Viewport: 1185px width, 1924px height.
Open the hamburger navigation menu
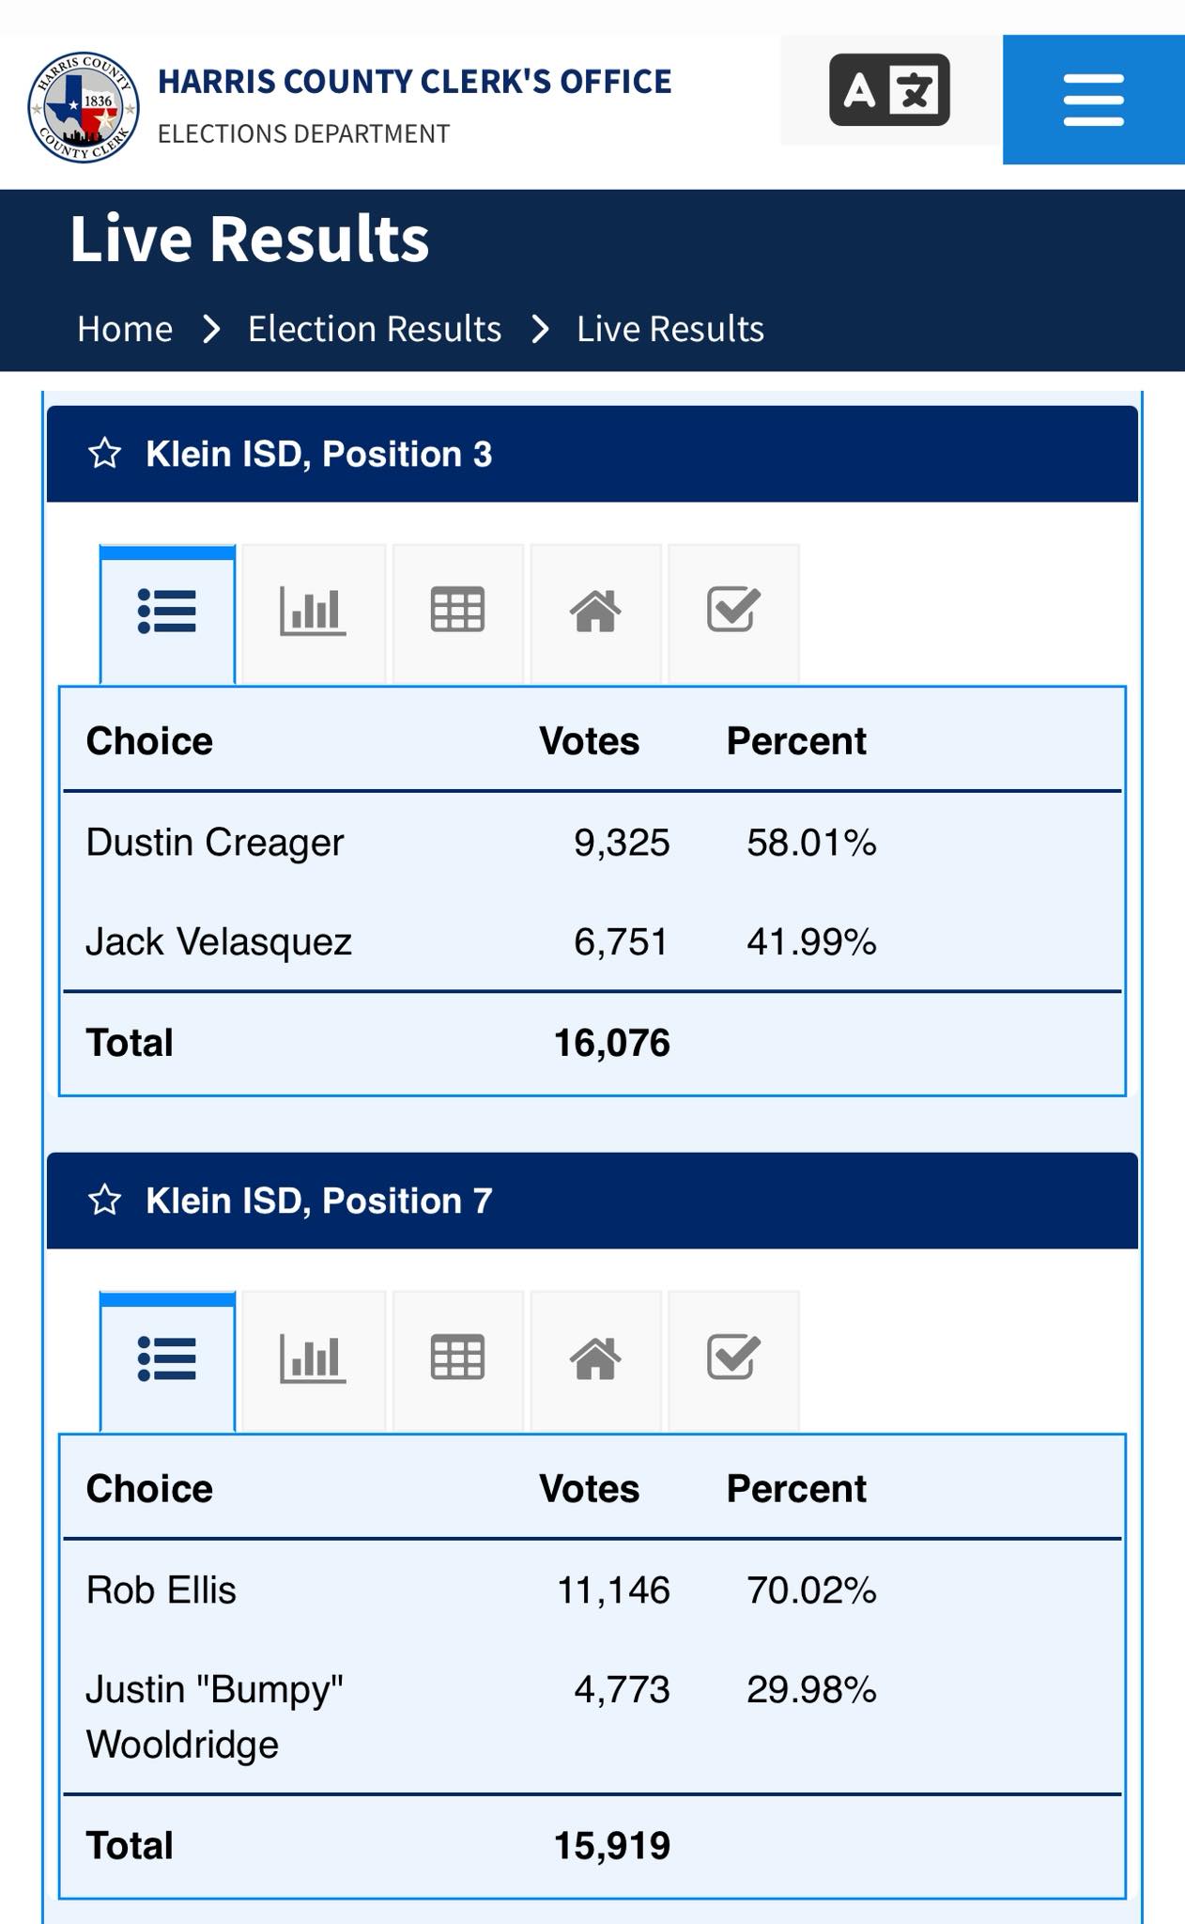1093,100
